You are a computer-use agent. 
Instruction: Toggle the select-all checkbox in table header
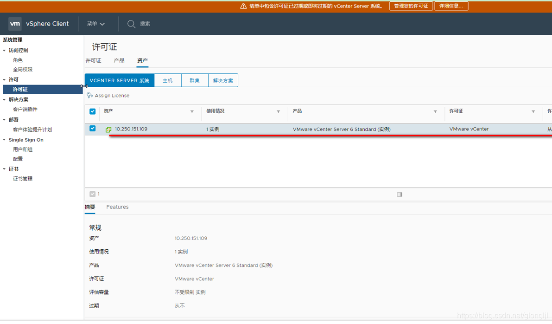(93, 111)
